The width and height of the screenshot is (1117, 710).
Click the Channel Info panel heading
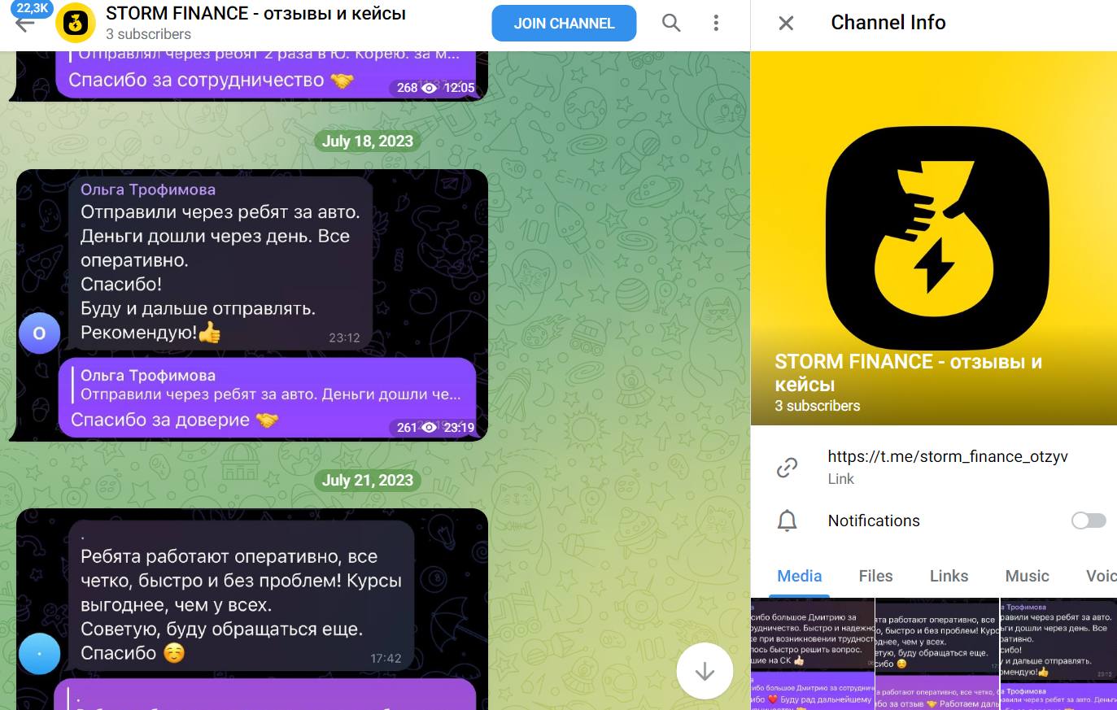pos(888,23)
